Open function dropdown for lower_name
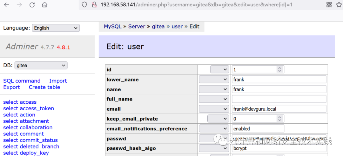 [214, 80]
